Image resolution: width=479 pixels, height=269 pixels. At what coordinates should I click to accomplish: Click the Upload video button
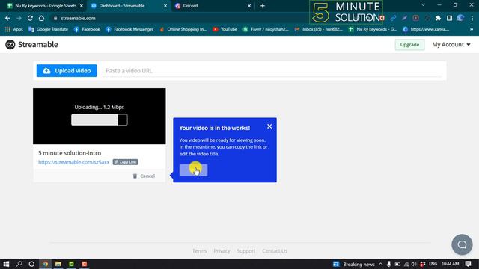67,71
